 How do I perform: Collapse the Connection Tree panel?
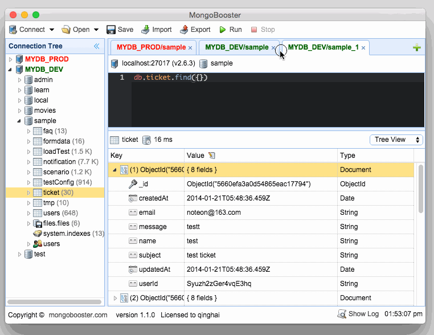point(96,46)
